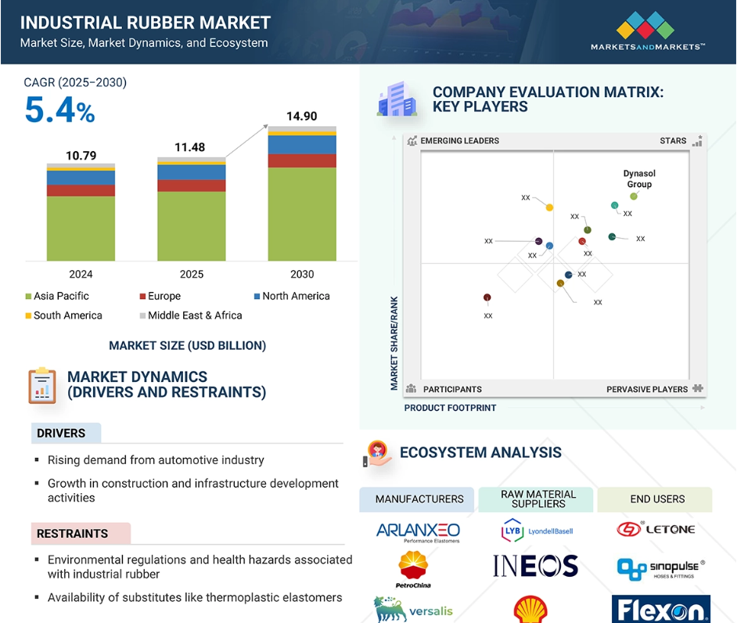Click the 'STARS' quadrant label

(673, 141)
